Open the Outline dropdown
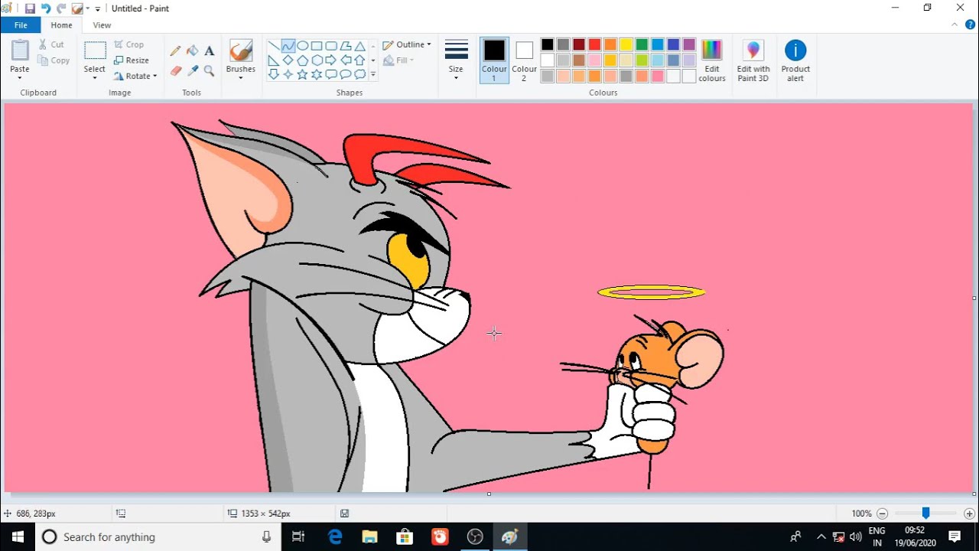979x551 pixels. [407, 45]
